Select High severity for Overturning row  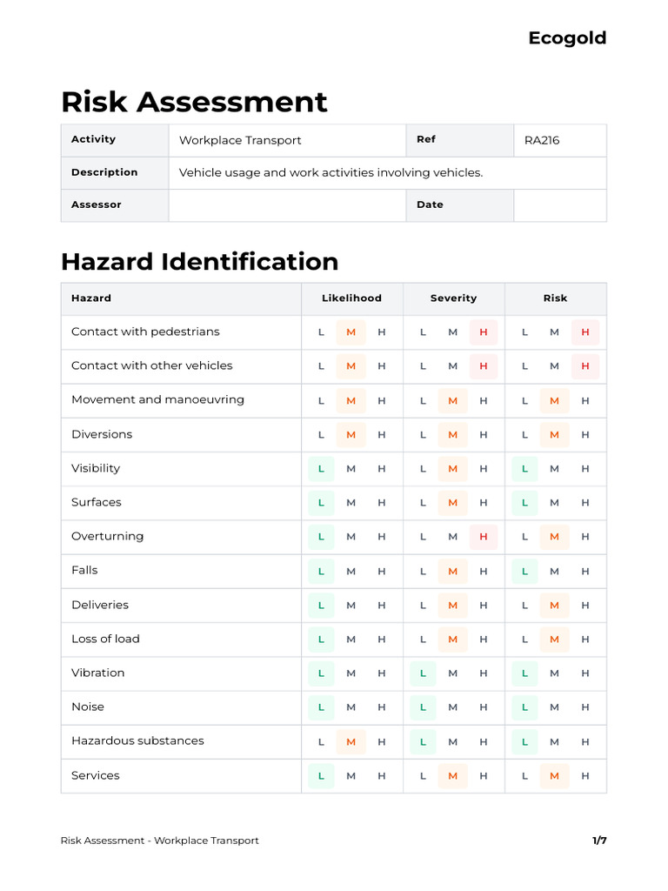tap(484, 537)
